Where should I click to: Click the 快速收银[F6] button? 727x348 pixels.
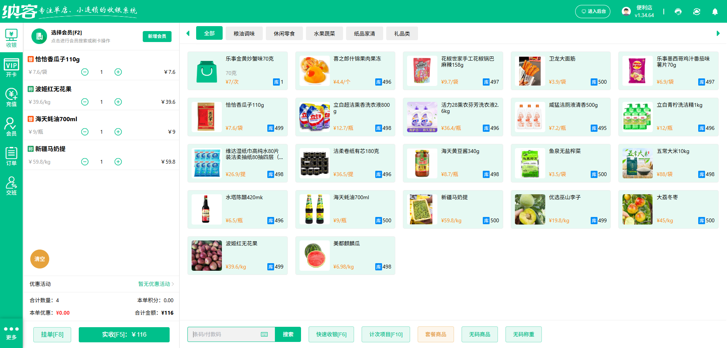pyautogui.click(x=331, y=334)
